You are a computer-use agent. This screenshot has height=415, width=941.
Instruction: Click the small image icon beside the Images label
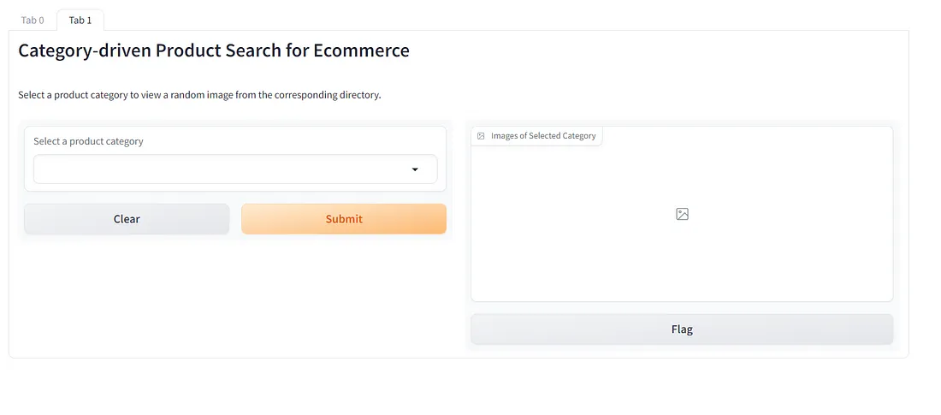[x=481, y=136]
